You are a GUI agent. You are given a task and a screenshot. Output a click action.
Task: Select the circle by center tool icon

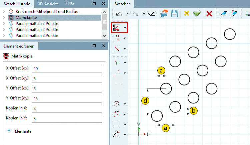pyautogui.click(x=116, y=104)
